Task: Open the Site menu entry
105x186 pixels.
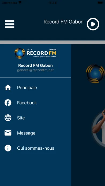Action: point(35,118)
